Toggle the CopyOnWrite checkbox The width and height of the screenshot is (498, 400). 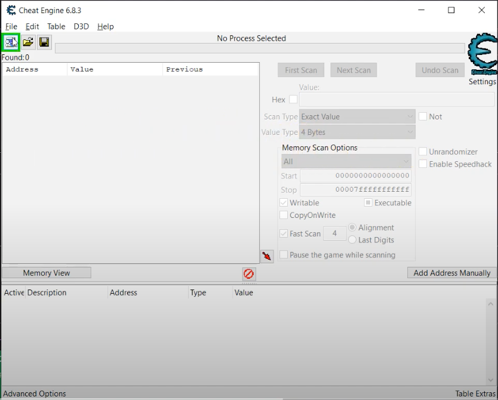(284, 215)
